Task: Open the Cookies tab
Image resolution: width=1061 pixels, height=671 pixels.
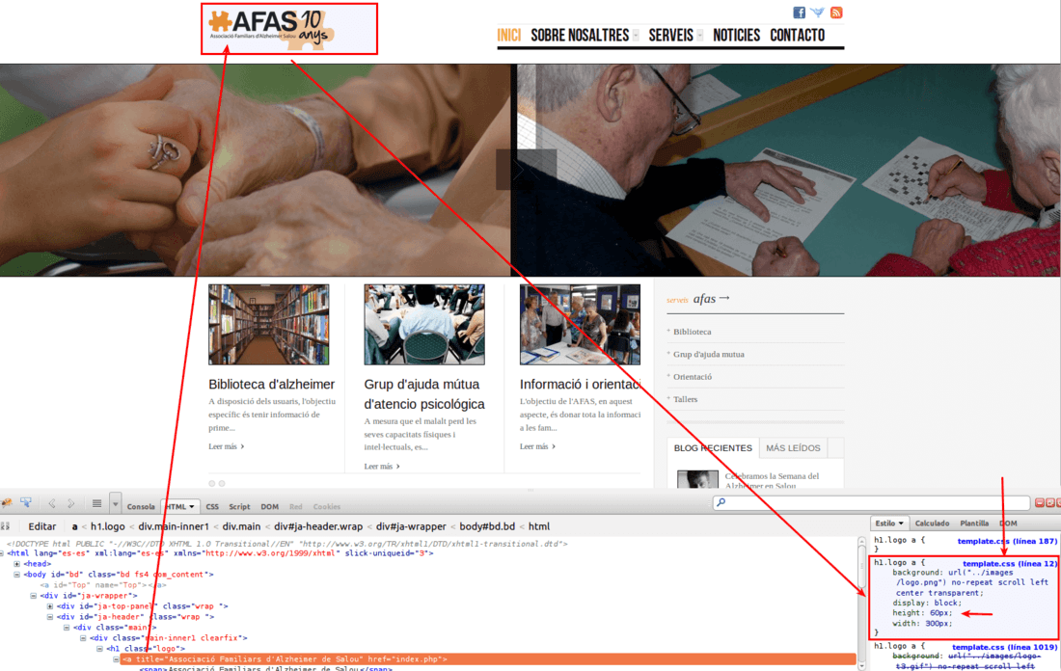Action: (x=327, y=507)
